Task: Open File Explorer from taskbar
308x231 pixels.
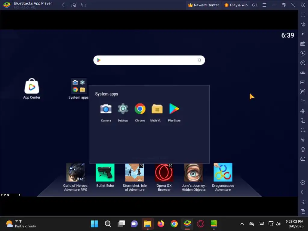Action: tap(147, 224)
